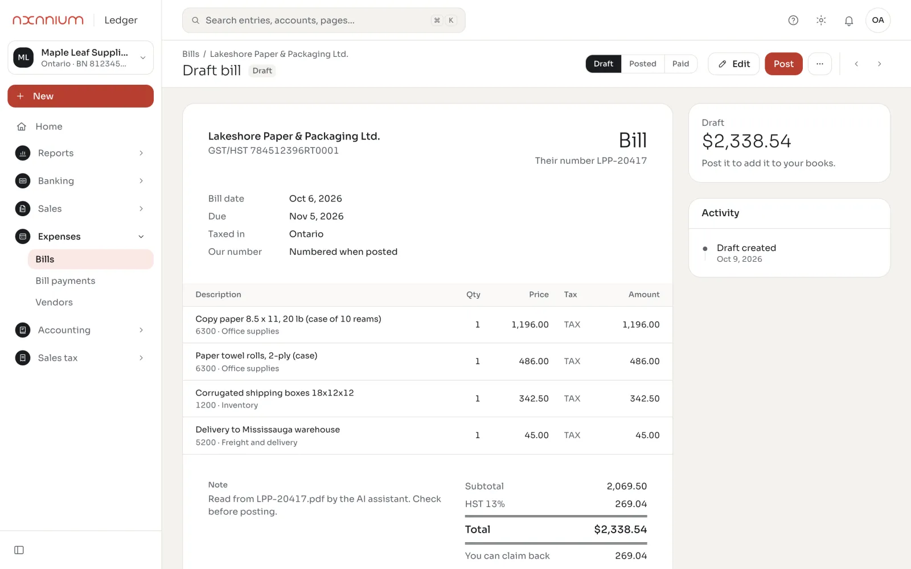Click the Draft created activity entry
This screenshot has height=569, width=911.
(746, 253)
